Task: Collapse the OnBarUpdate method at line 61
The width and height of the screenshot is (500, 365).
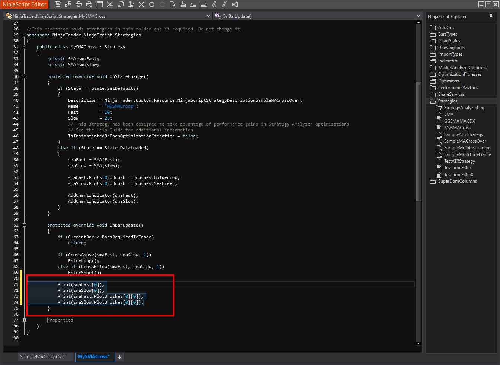Action: point(24,225)
